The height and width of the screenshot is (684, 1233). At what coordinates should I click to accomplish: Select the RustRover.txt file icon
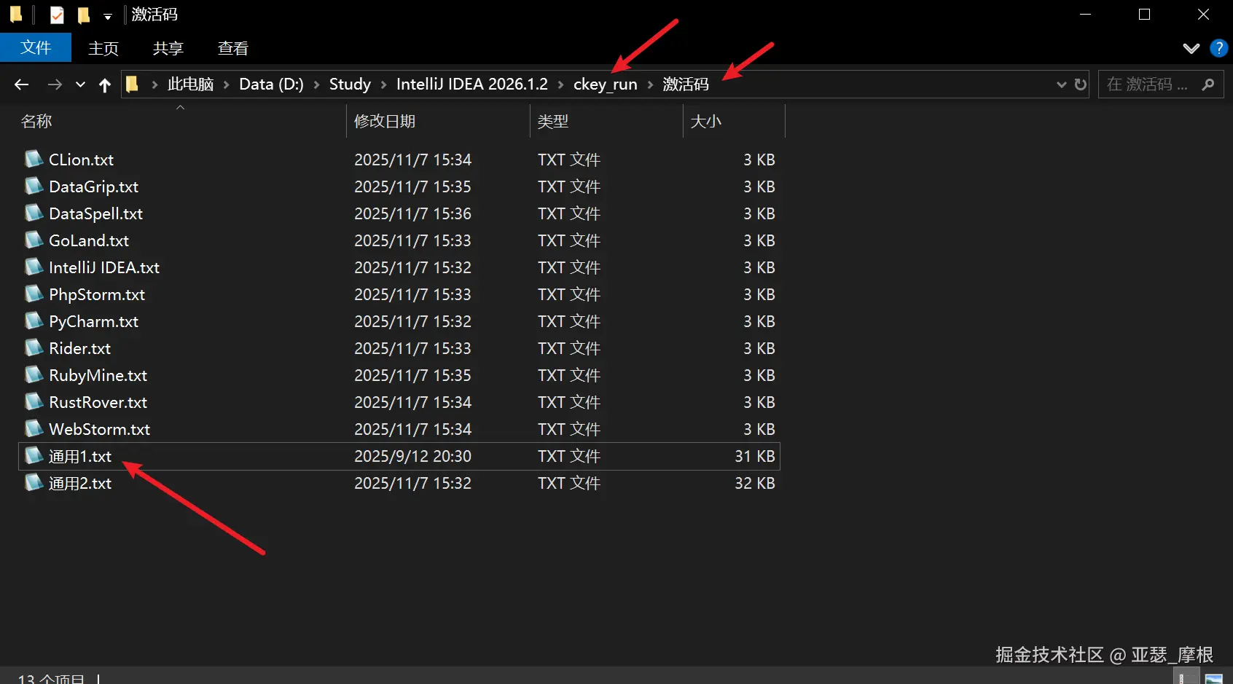tap(34, 401)
